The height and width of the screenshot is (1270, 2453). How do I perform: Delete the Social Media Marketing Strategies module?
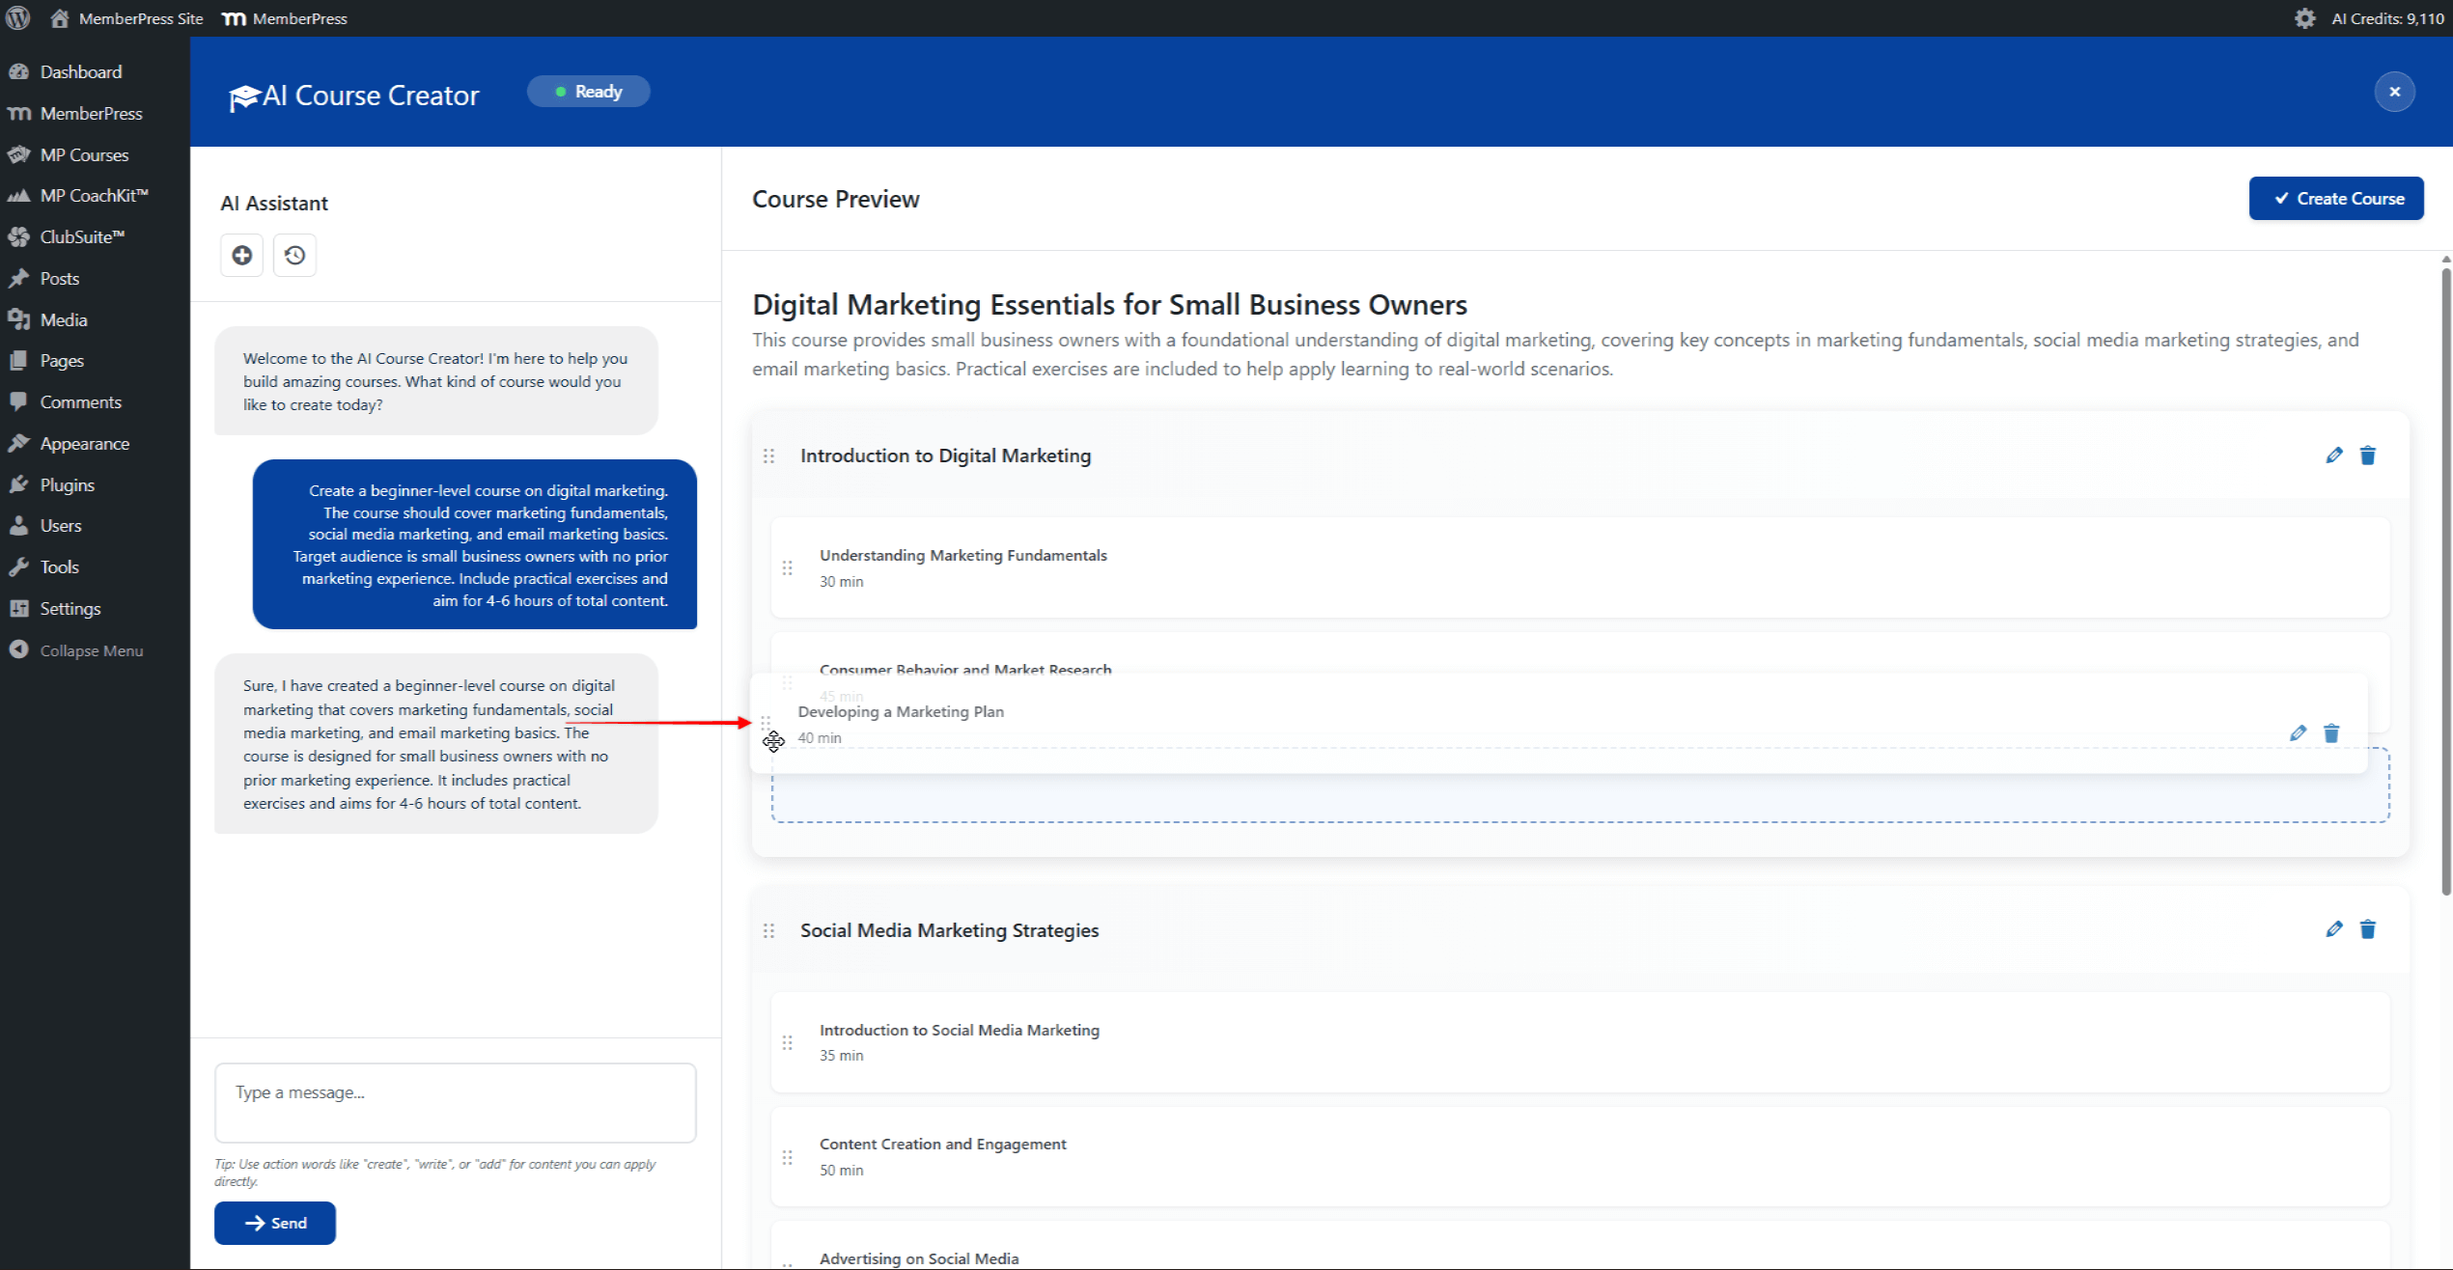coord(2367,928)
